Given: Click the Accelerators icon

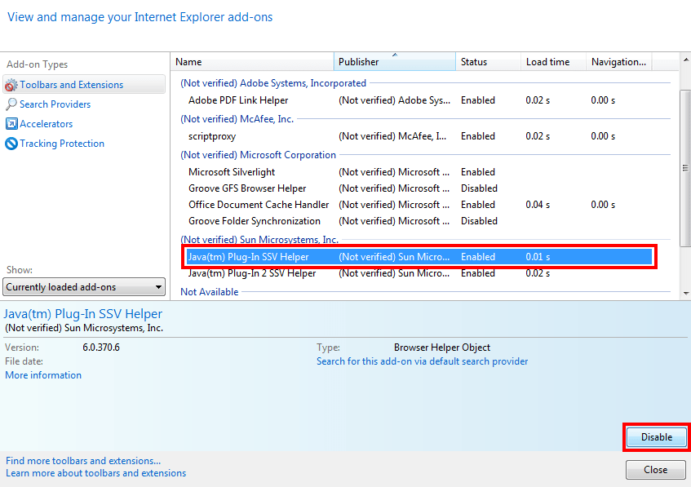Looking at the screenshot, I should pyautogui.click(x=11, y=124).
